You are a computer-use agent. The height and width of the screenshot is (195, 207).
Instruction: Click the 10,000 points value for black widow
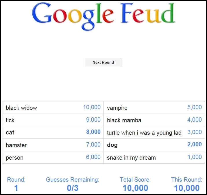click(x=92, y=107)
